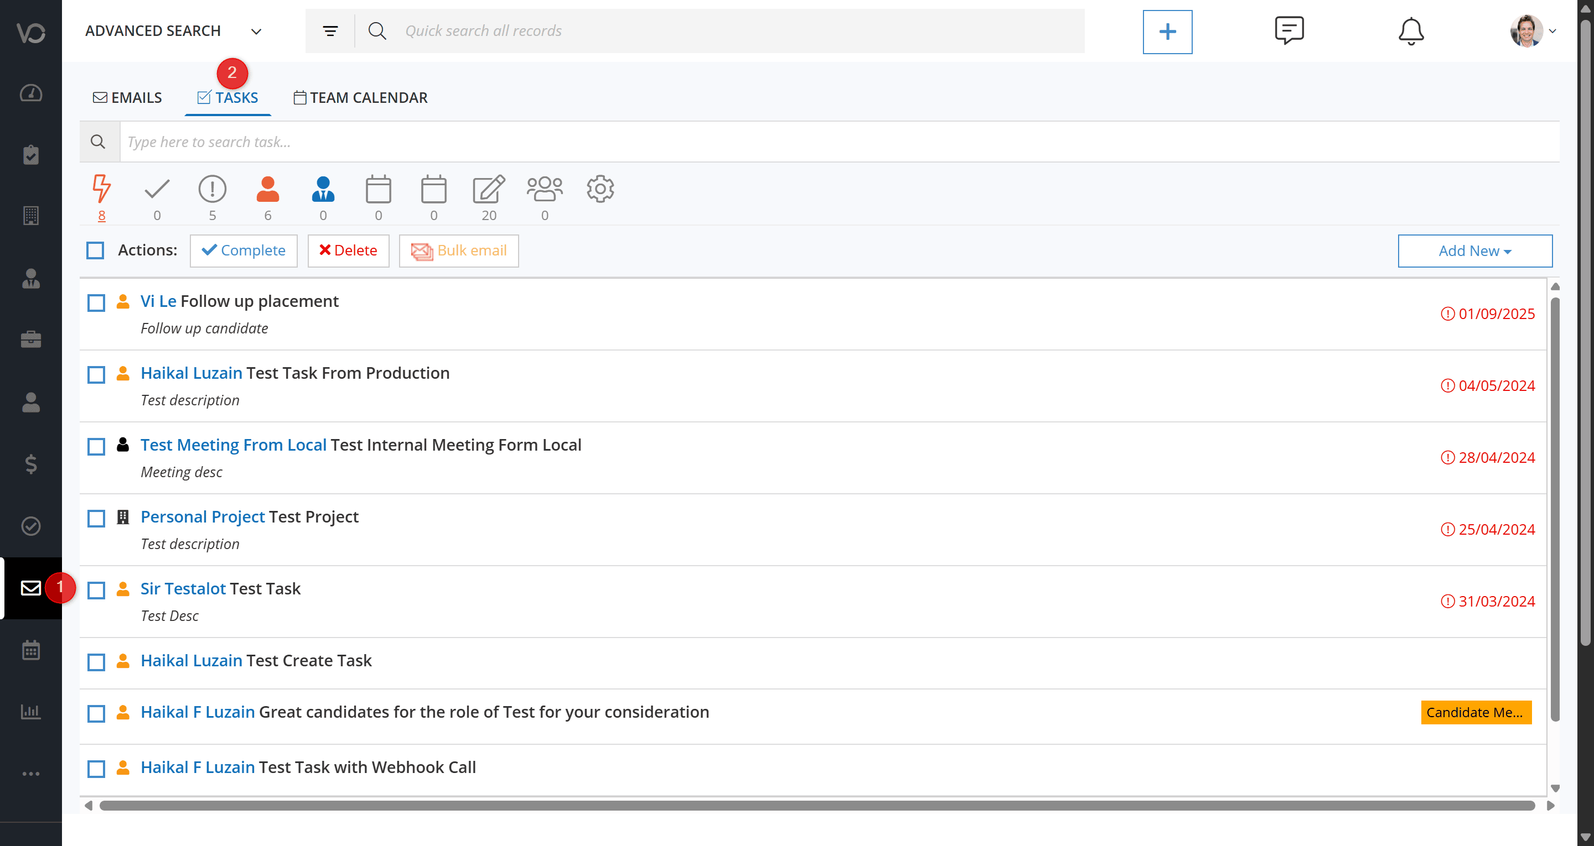Open the notifications bell
Image resolution: width=1594 pixels, height=846 pixels.
[x=1411, y=31]
